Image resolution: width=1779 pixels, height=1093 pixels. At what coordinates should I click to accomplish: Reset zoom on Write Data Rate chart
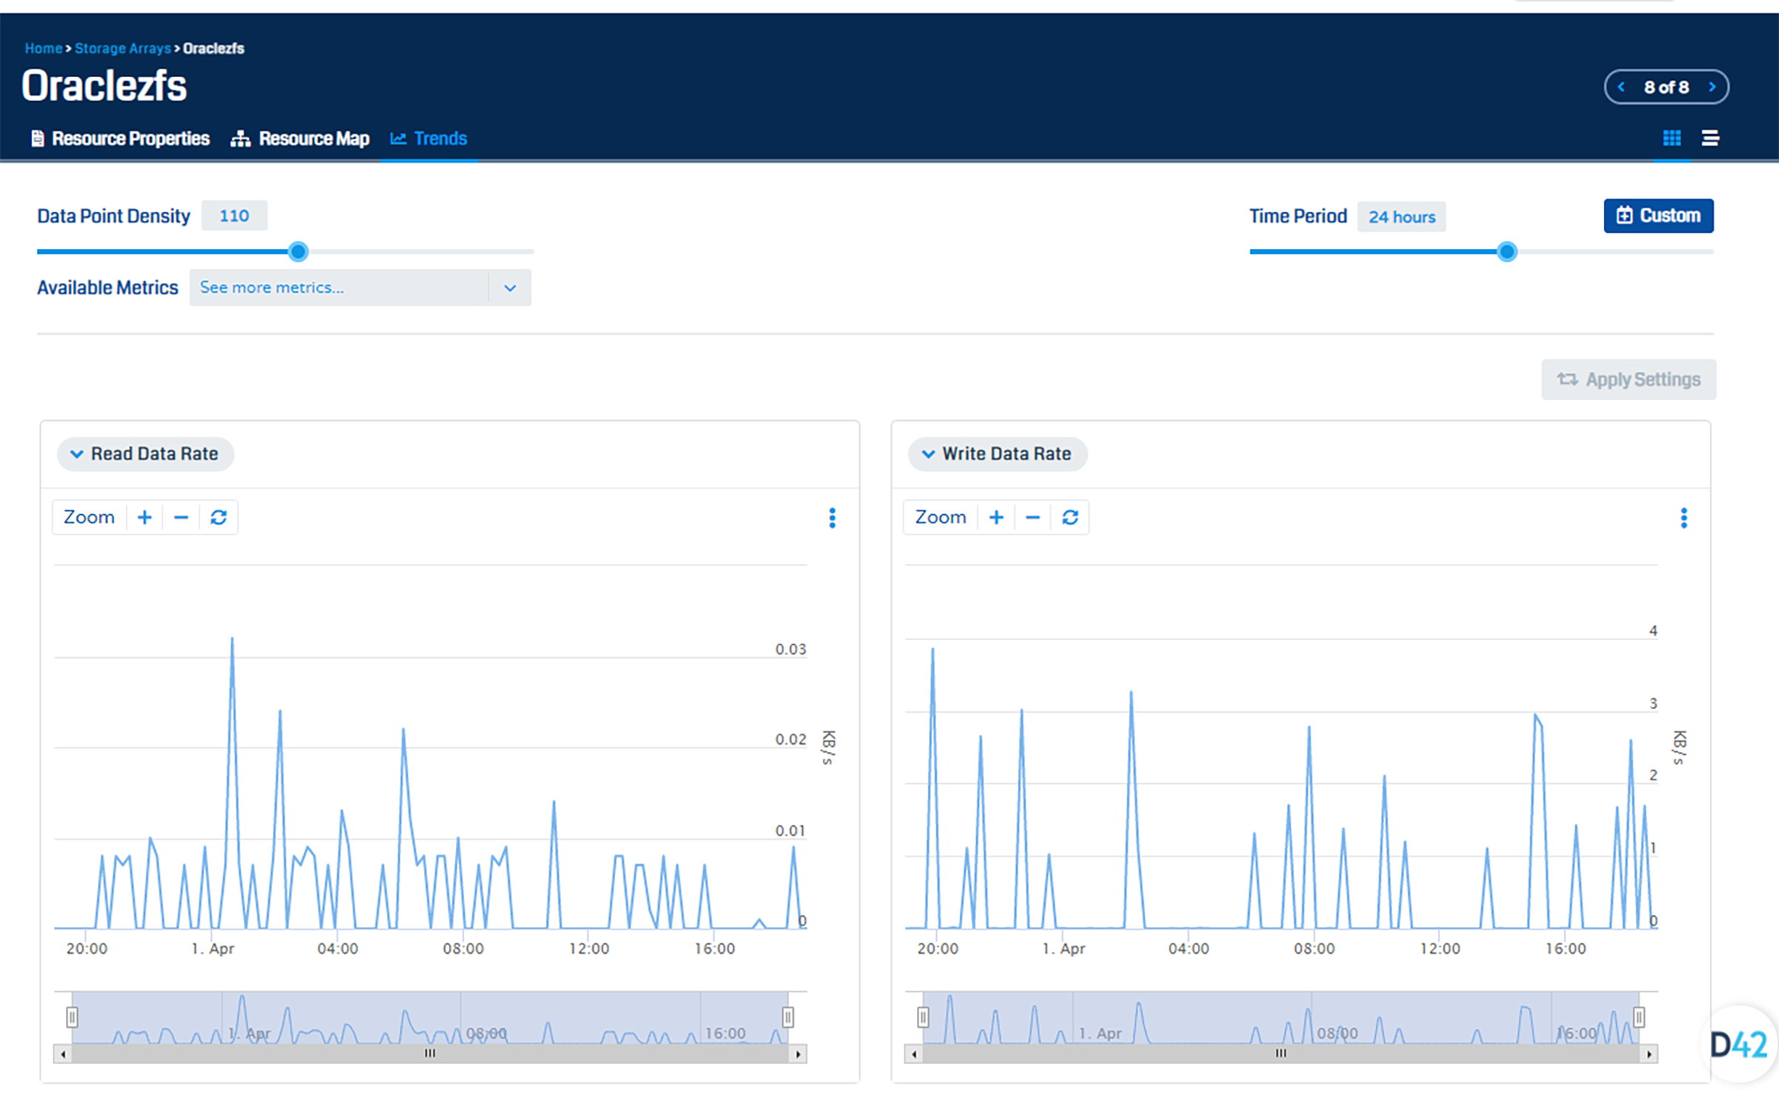(x=1070, y=517)
